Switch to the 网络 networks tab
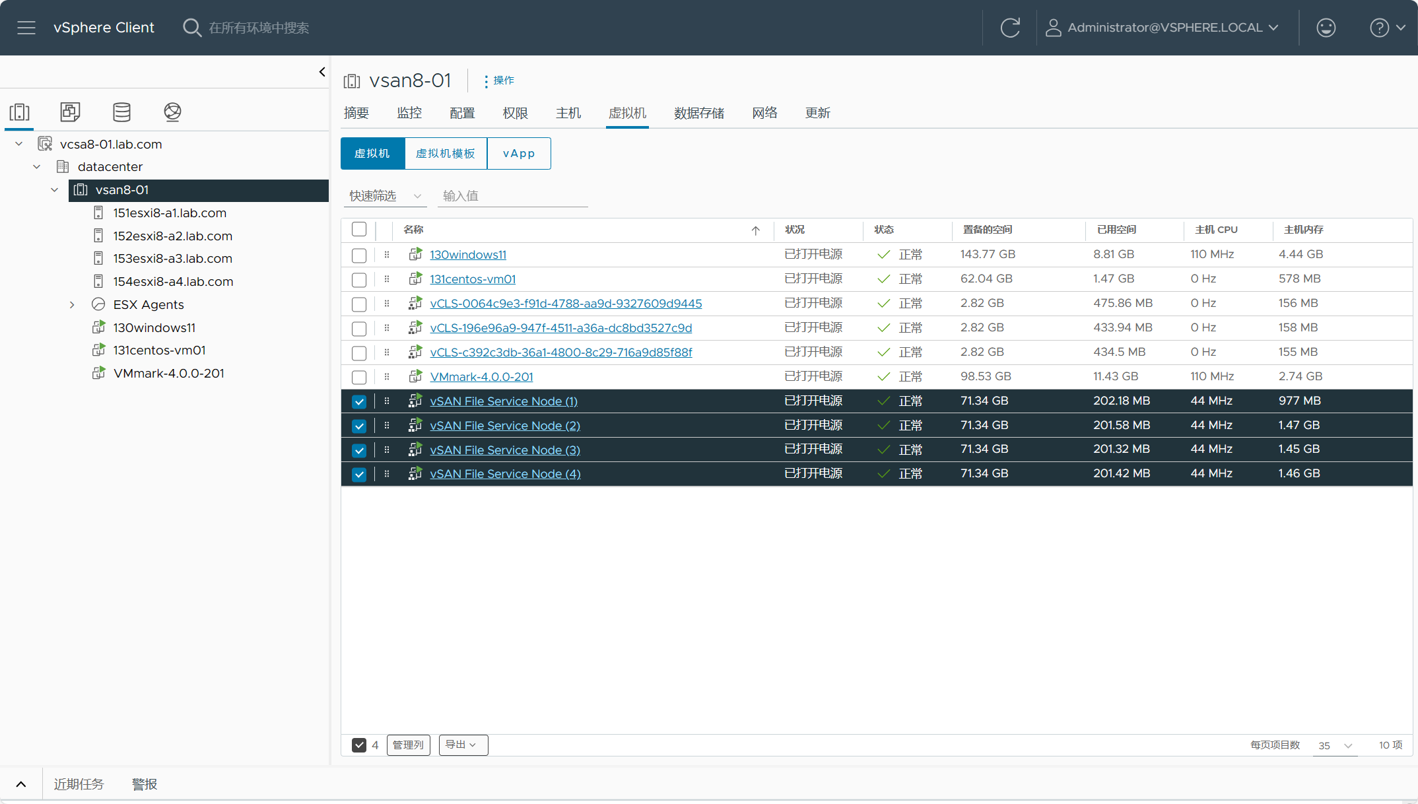 [x=765, y=113]
